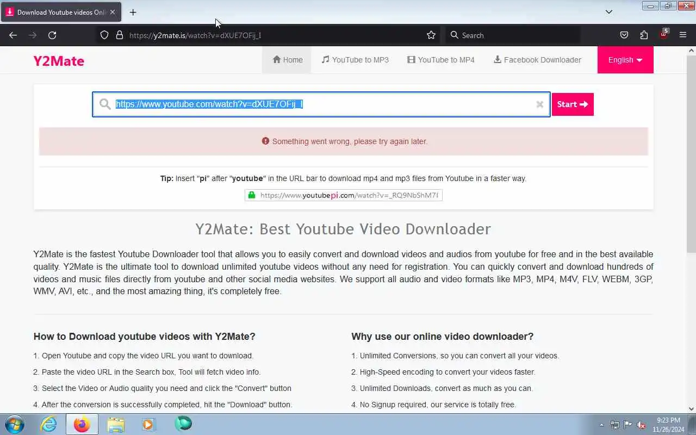
Task: Click the Start button to convert
Action: [573, 104]
